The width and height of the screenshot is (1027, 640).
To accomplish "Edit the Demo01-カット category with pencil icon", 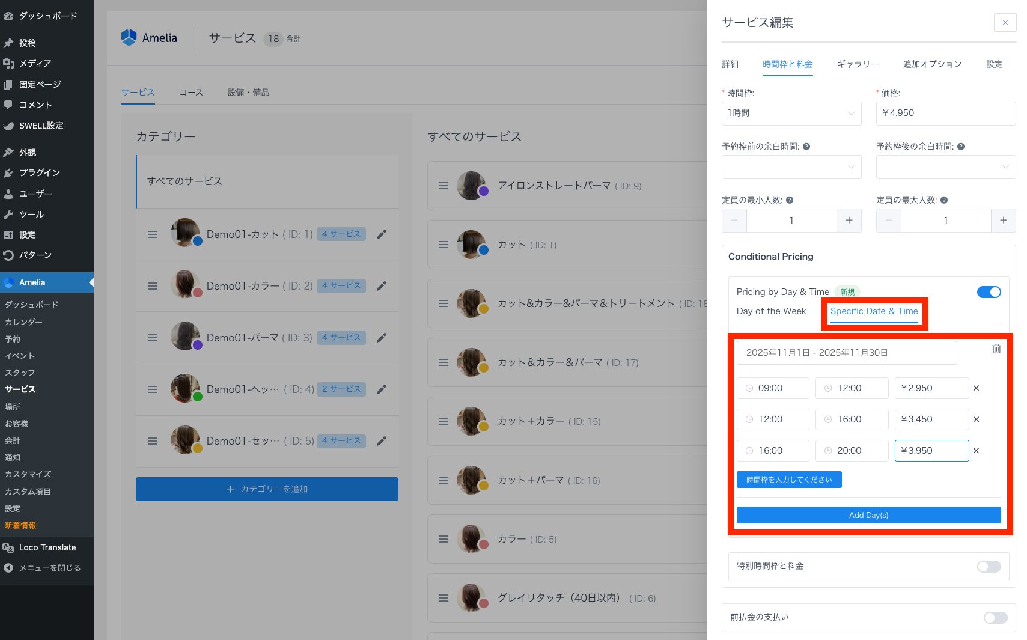I will (381, 234).
